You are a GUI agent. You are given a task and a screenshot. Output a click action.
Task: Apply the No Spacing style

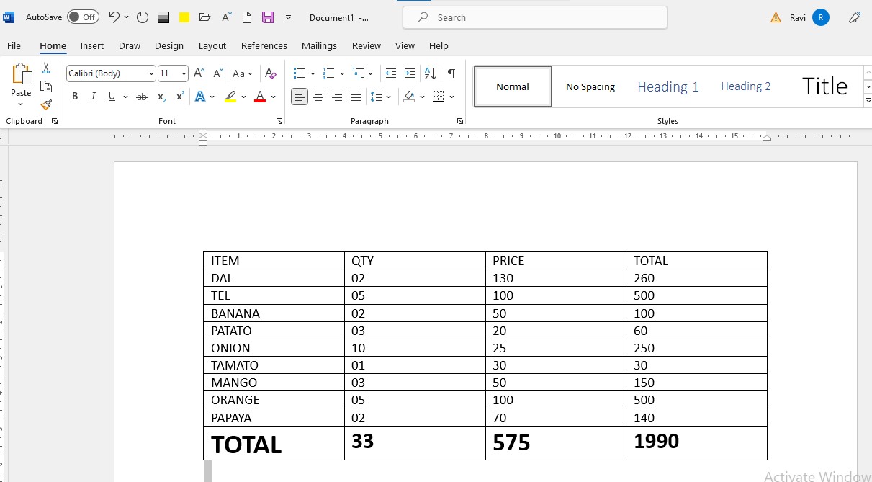click(x=590, y=86)
